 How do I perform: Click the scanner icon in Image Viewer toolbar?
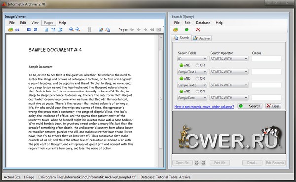coord(18,30)
